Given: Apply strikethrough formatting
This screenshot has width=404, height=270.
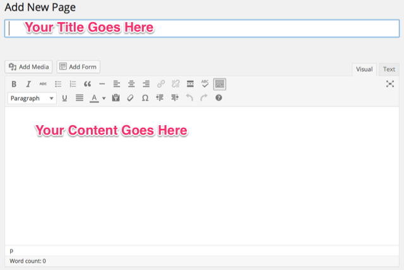Looking at the screenshot, I should click(x=43, y=84).
